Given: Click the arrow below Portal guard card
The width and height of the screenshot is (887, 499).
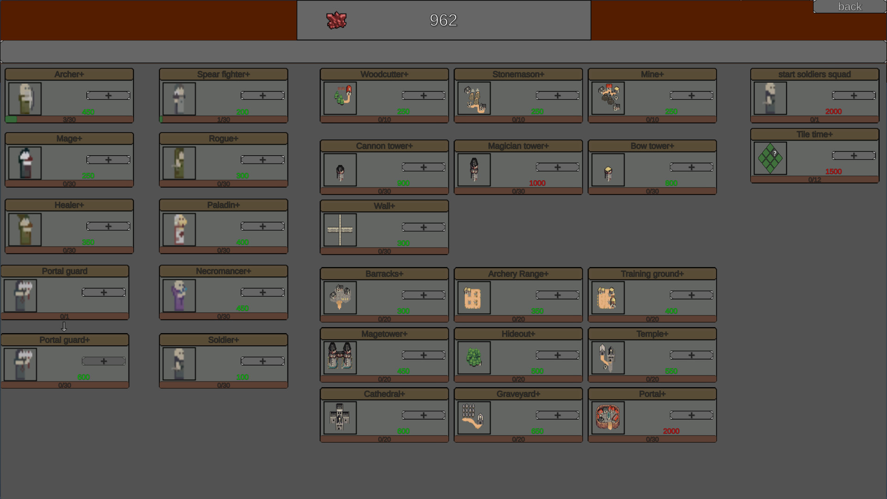Looking at the screenshot, I should (x=64, y=327).
